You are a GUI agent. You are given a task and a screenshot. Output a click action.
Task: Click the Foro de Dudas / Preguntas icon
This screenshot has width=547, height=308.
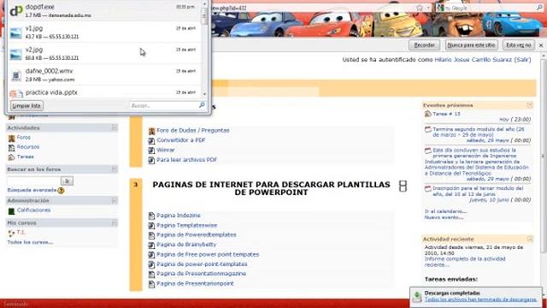[152, 131]
